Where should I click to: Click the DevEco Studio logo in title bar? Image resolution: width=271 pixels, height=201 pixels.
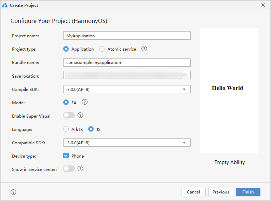(5, 5)
